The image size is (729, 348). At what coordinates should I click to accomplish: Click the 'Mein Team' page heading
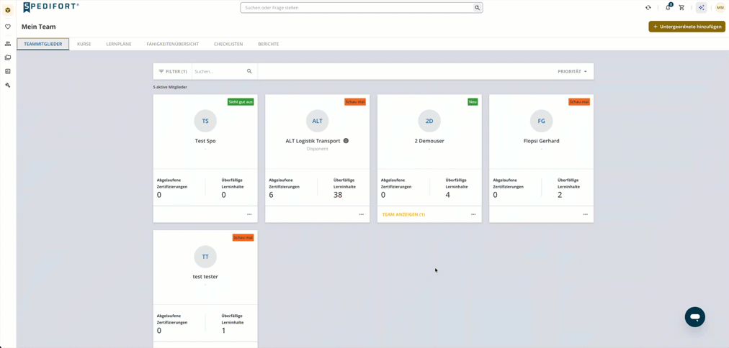click(39, 27)
